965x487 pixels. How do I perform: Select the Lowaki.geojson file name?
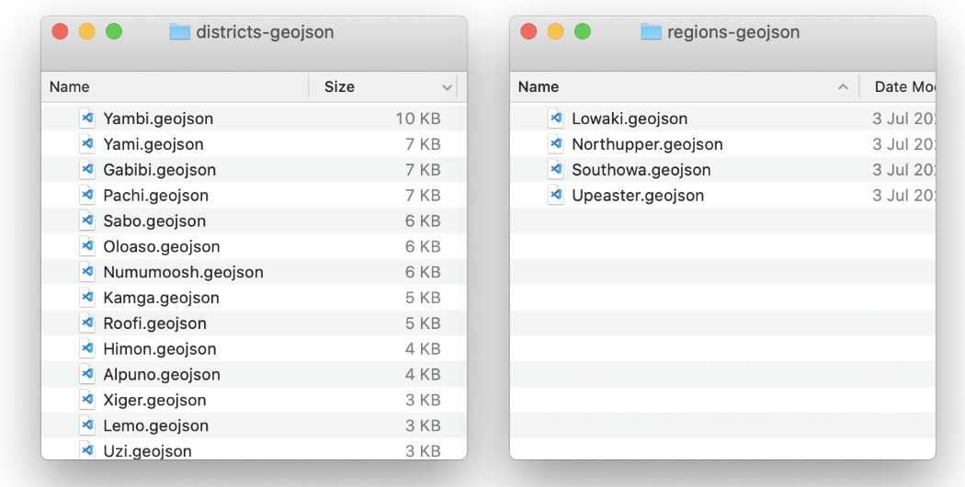630,119
